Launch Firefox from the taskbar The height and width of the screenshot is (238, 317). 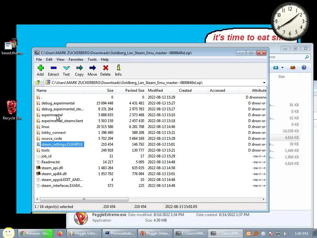click(60, 233)
